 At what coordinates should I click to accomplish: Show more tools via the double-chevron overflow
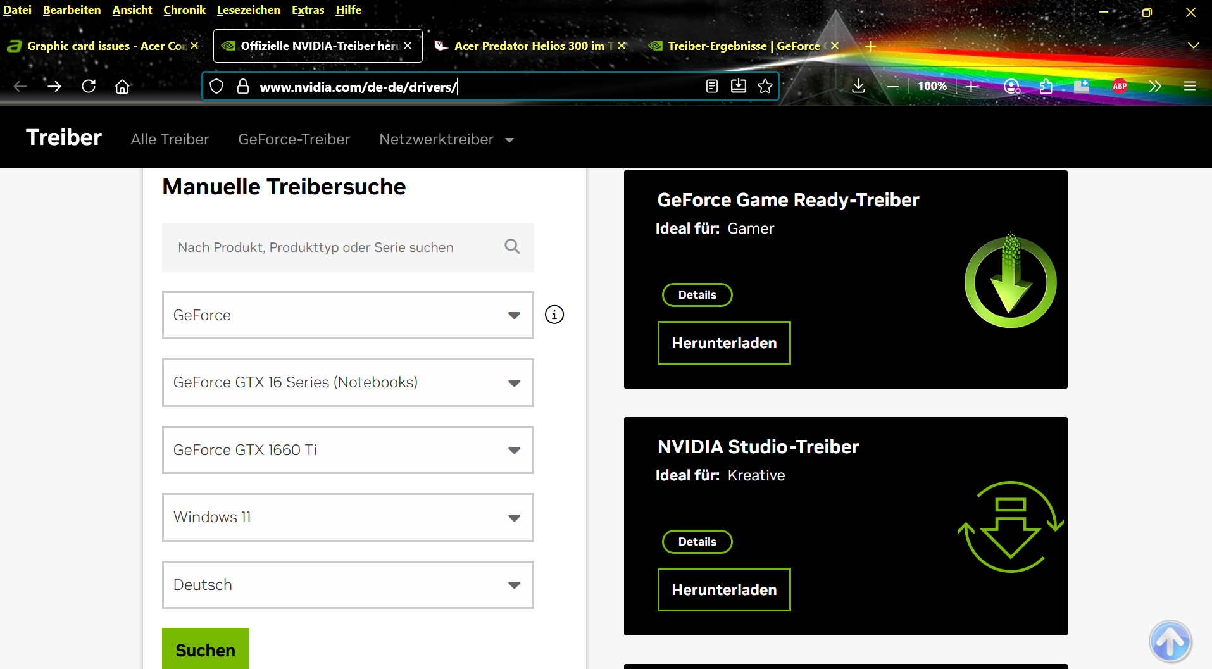(1155, 86)
